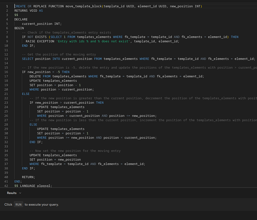Click 'END IF;' on line 32
The width and height of the screenshot is (257, 220).
36,142
